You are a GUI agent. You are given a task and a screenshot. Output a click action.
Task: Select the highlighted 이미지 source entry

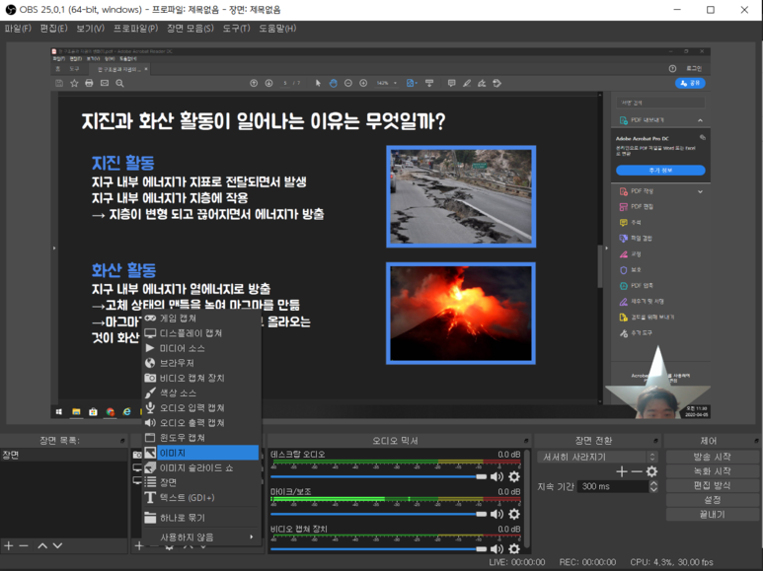click(x=201, y=453)
